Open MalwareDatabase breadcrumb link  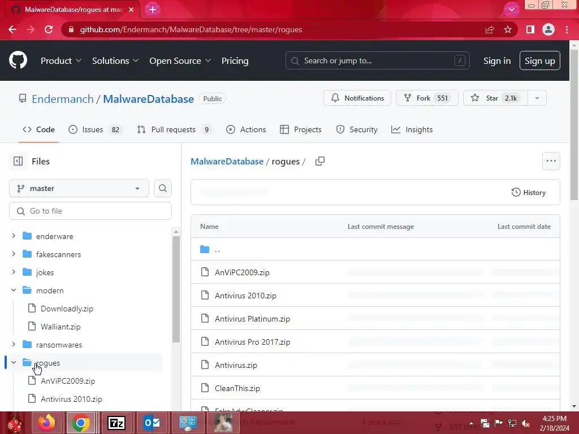coord(227,161)
